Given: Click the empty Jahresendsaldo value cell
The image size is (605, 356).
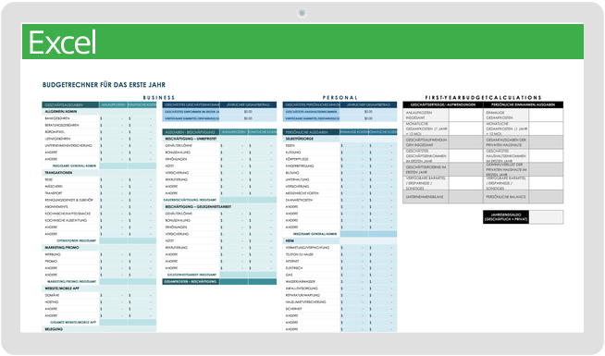Looking at the screenshot, I should (546, 217).
